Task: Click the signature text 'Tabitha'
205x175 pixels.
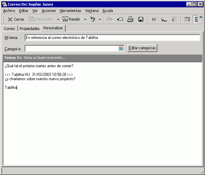Action: [11, 87]
